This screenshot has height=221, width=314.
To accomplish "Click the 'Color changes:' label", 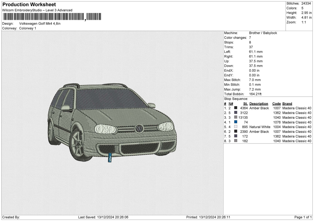I will tap(235, 38).
